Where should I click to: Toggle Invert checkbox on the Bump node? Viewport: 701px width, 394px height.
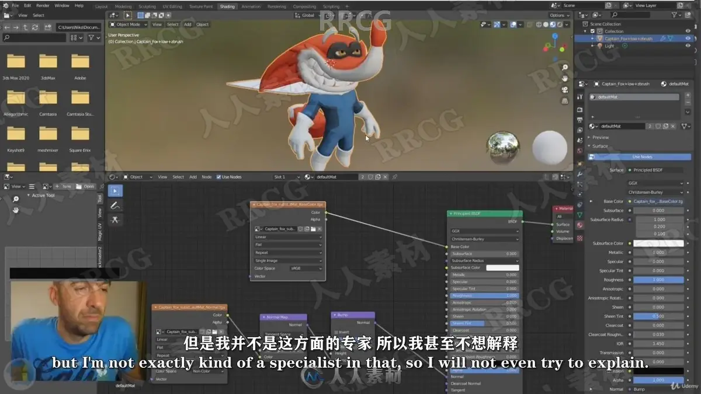click(337, 332)
